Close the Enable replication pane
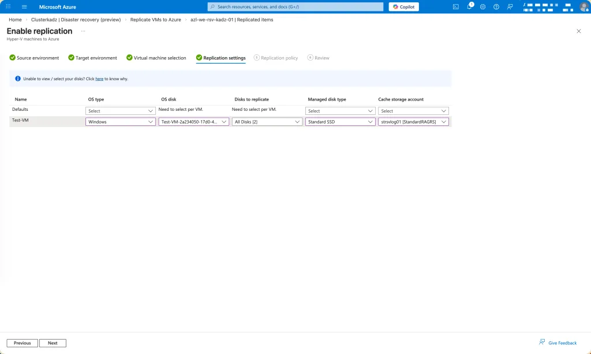 point(578,31)
